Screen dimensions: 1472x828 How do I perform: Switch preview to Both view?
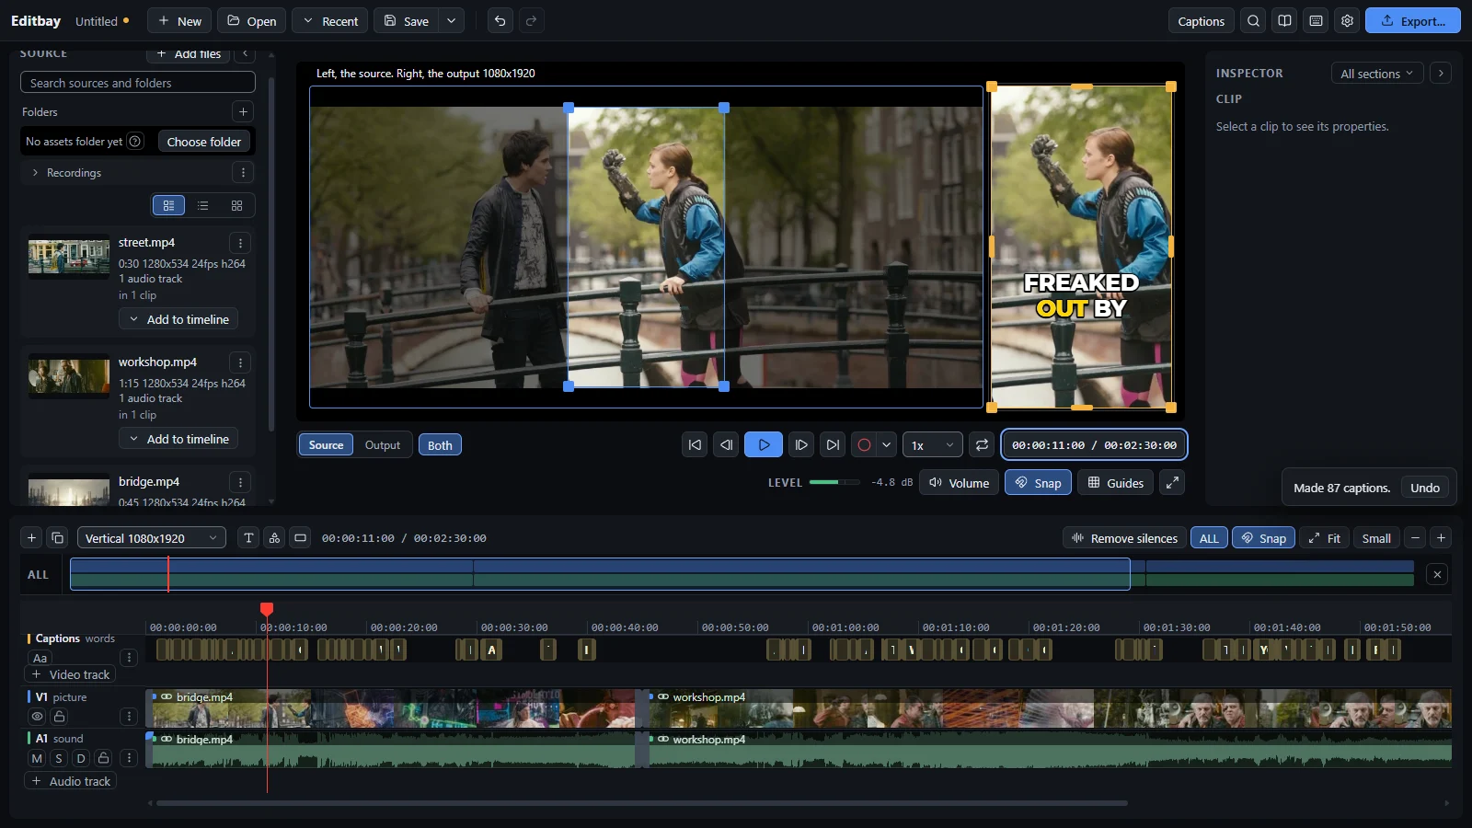click(x=440, y=444)
